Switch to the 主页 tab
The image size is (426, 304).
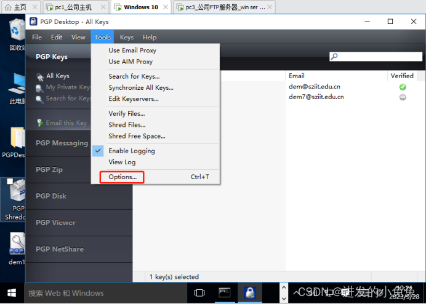click(20, 7)
